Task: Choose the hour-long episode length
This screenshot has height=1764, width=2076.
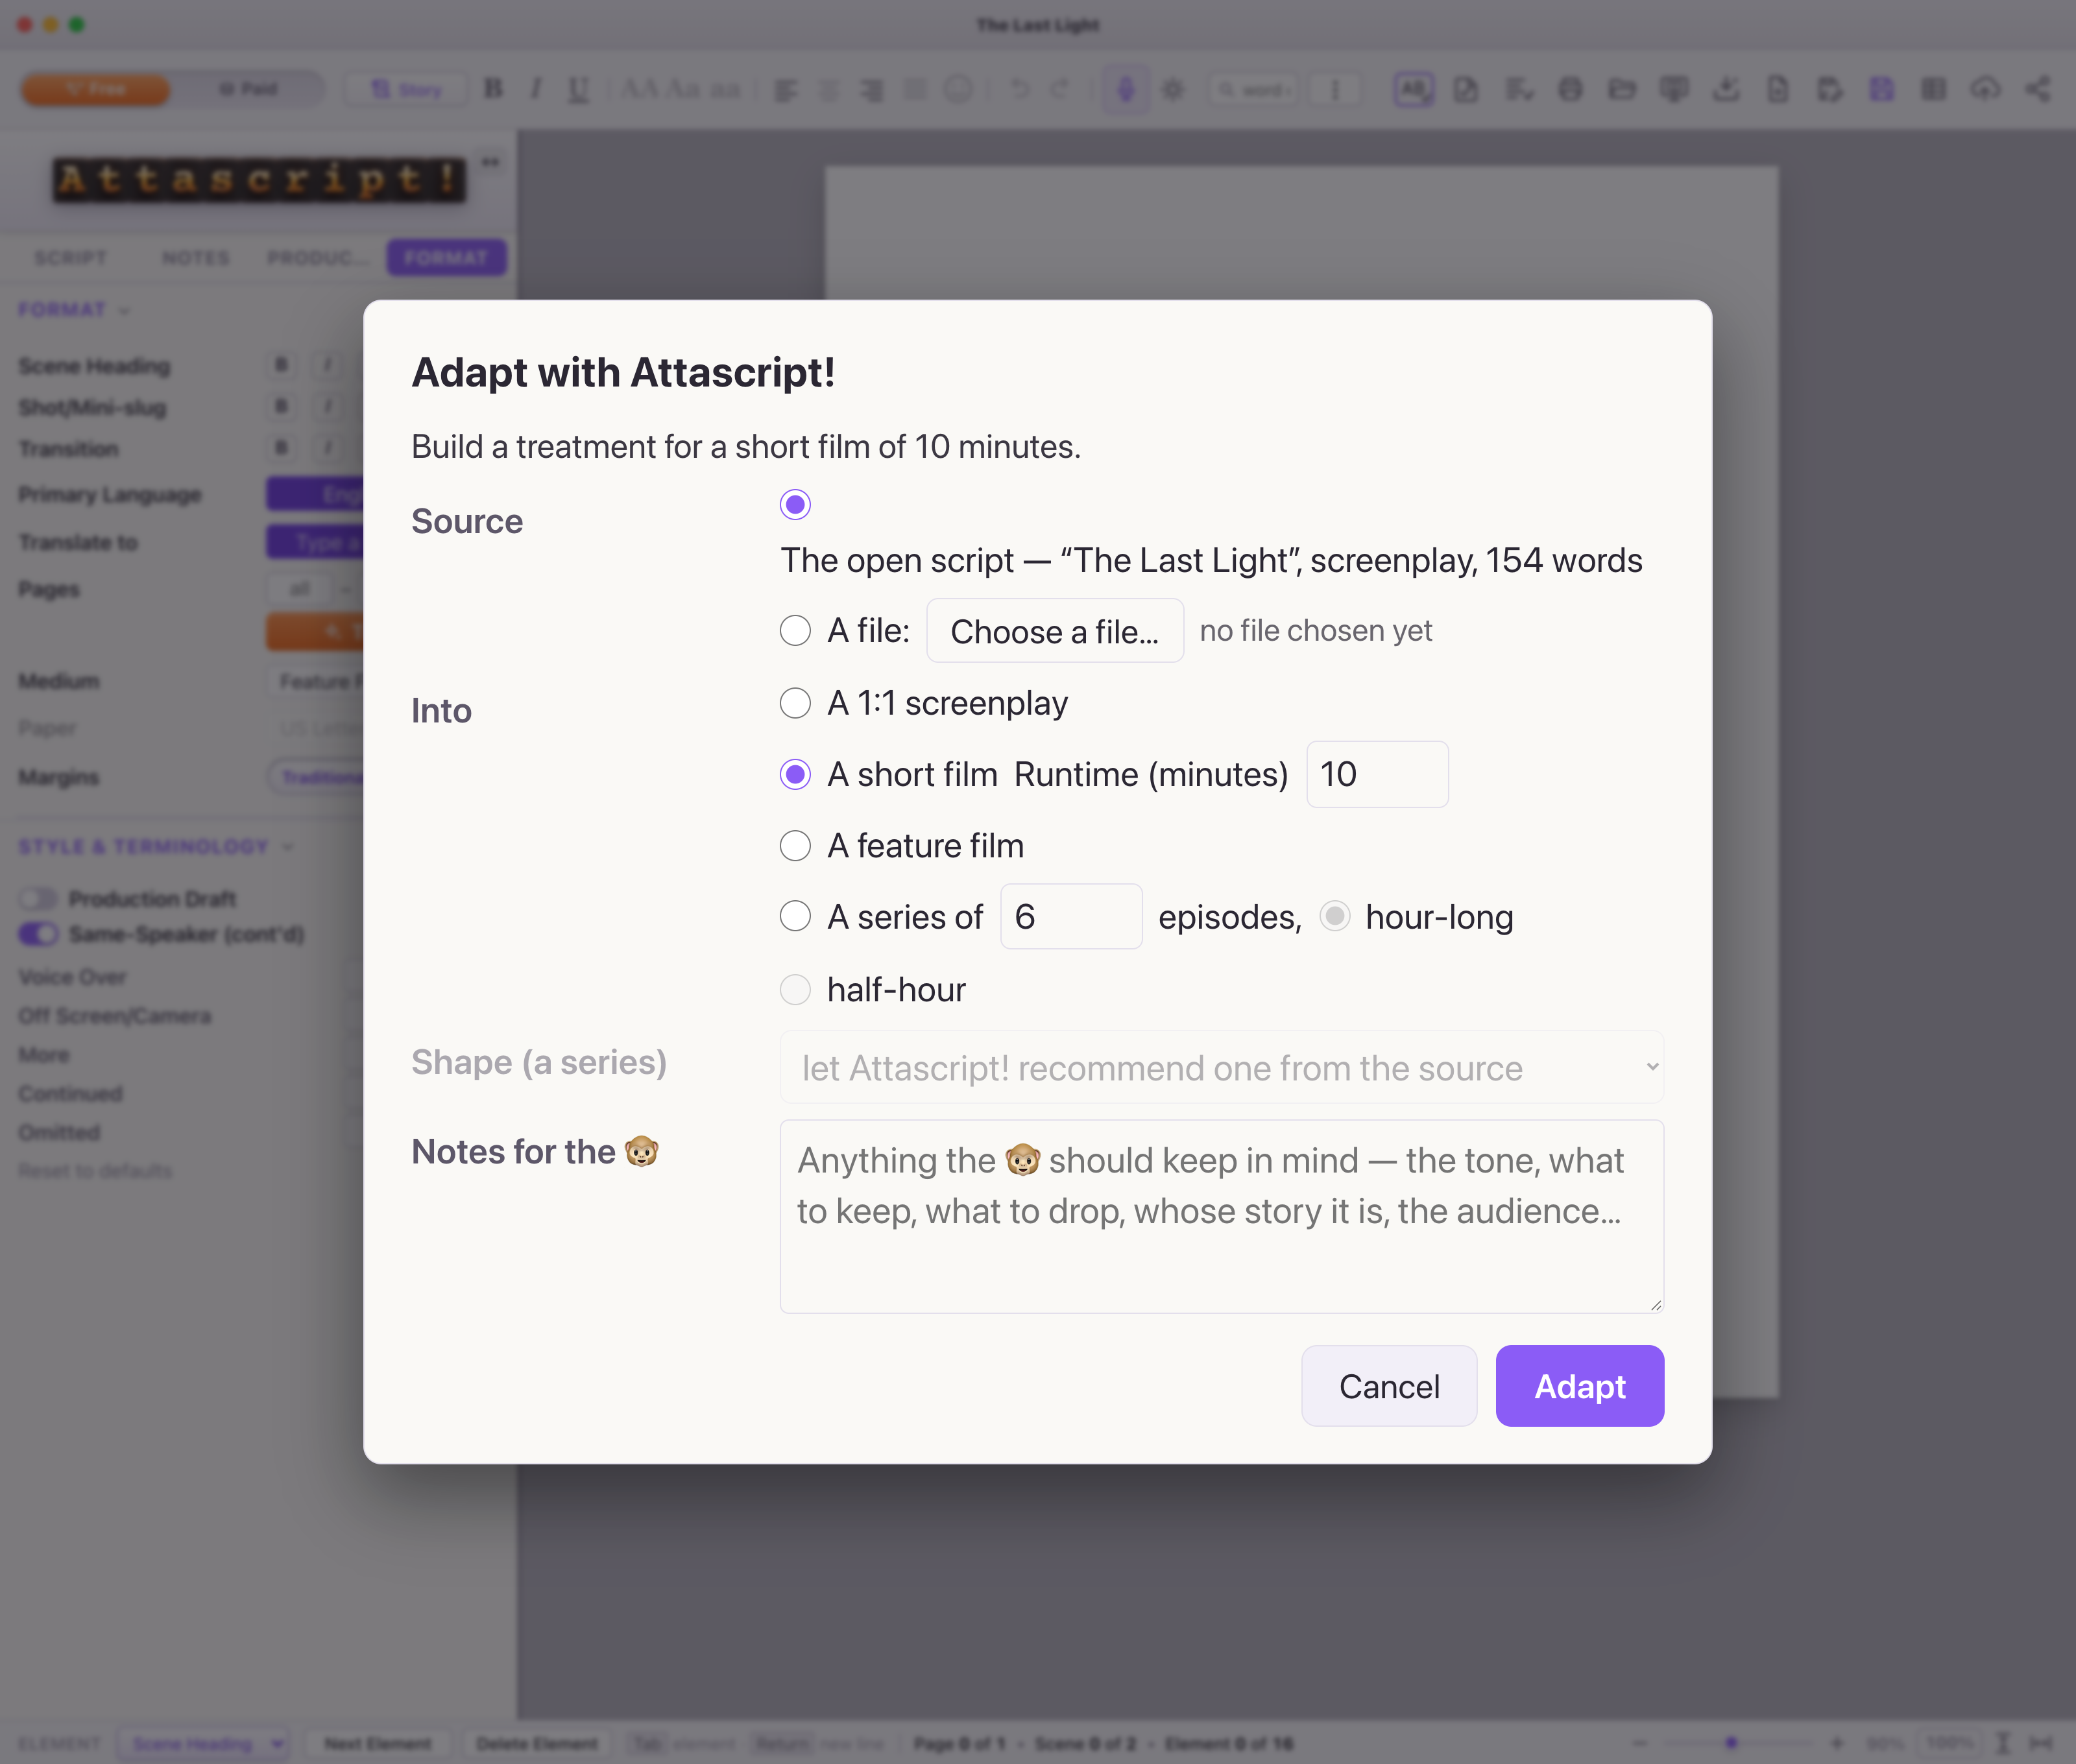Action: click(1334, 917)
